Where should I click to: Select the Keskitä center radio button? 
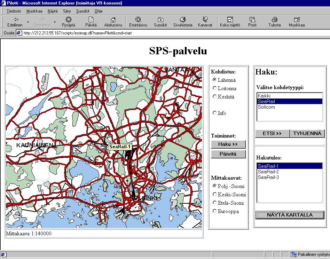[x=214, y=96]
